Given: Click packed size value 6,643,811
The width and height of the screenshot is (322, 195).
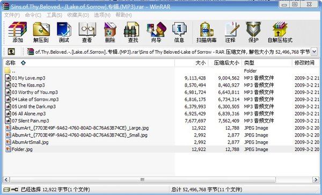Looking at the screenshot, I should tap(229, 92).
